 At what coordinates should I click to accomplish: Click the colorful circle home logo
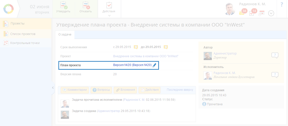(8, 9)
